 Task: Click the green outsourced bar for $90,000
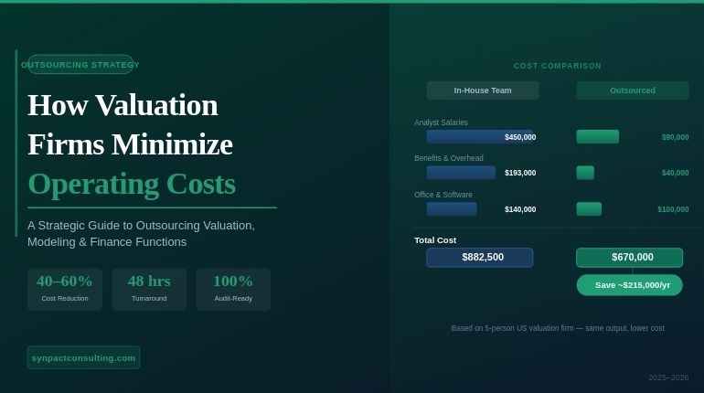(597, 137)
